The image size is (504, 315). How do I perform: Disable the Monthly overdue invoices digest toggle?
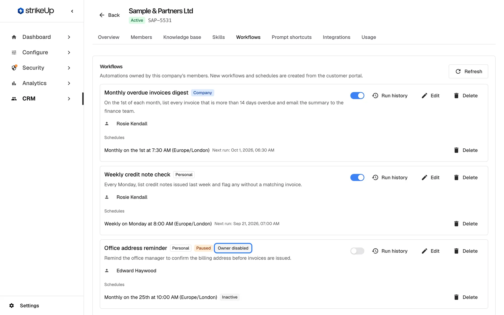coord(357,95)
